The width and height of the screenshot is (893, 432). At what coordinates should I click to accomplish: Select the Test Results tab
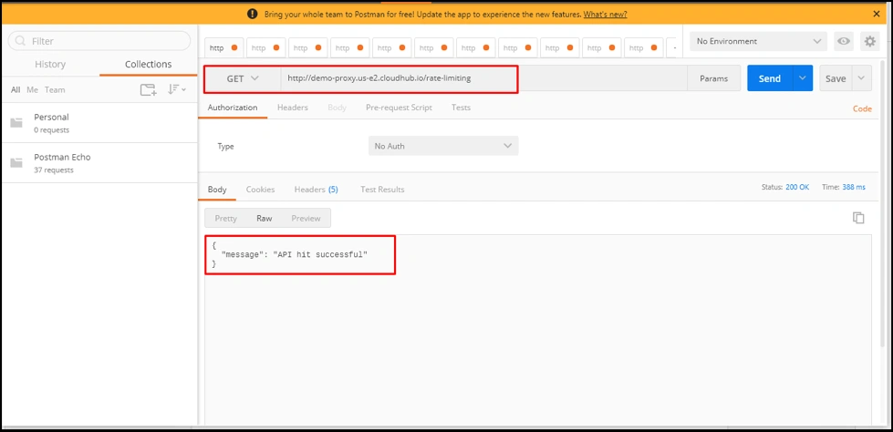(x=382, y=190)
